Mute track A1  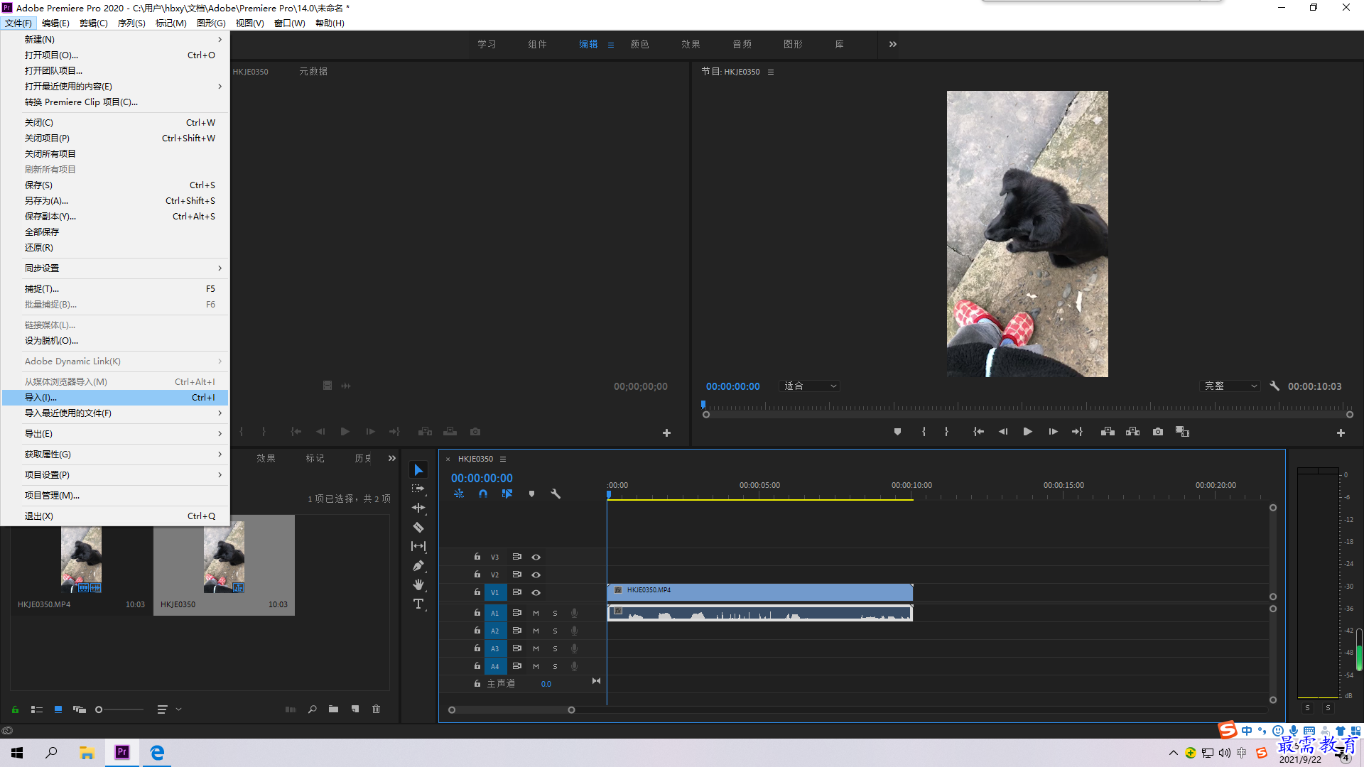pos(536,613)
